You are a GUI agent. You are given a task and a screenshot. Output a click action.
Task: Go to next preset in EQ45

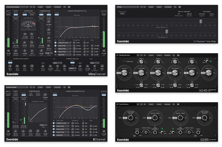point(145,55)
